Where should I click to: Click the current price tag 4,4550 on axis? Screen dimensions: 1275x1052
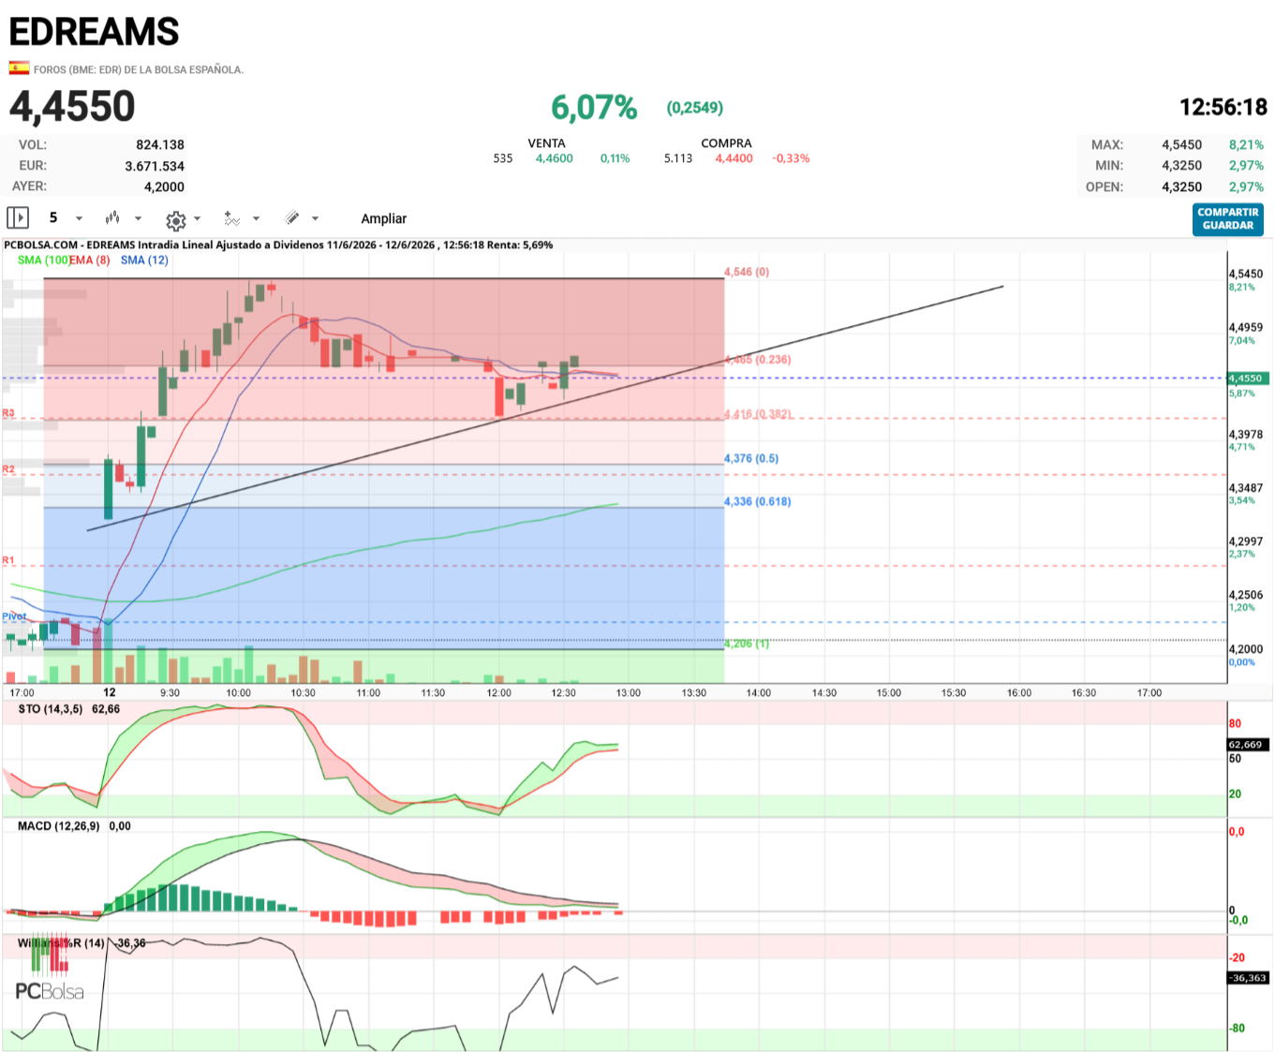pyautogui.click(x=1249, y=378)
